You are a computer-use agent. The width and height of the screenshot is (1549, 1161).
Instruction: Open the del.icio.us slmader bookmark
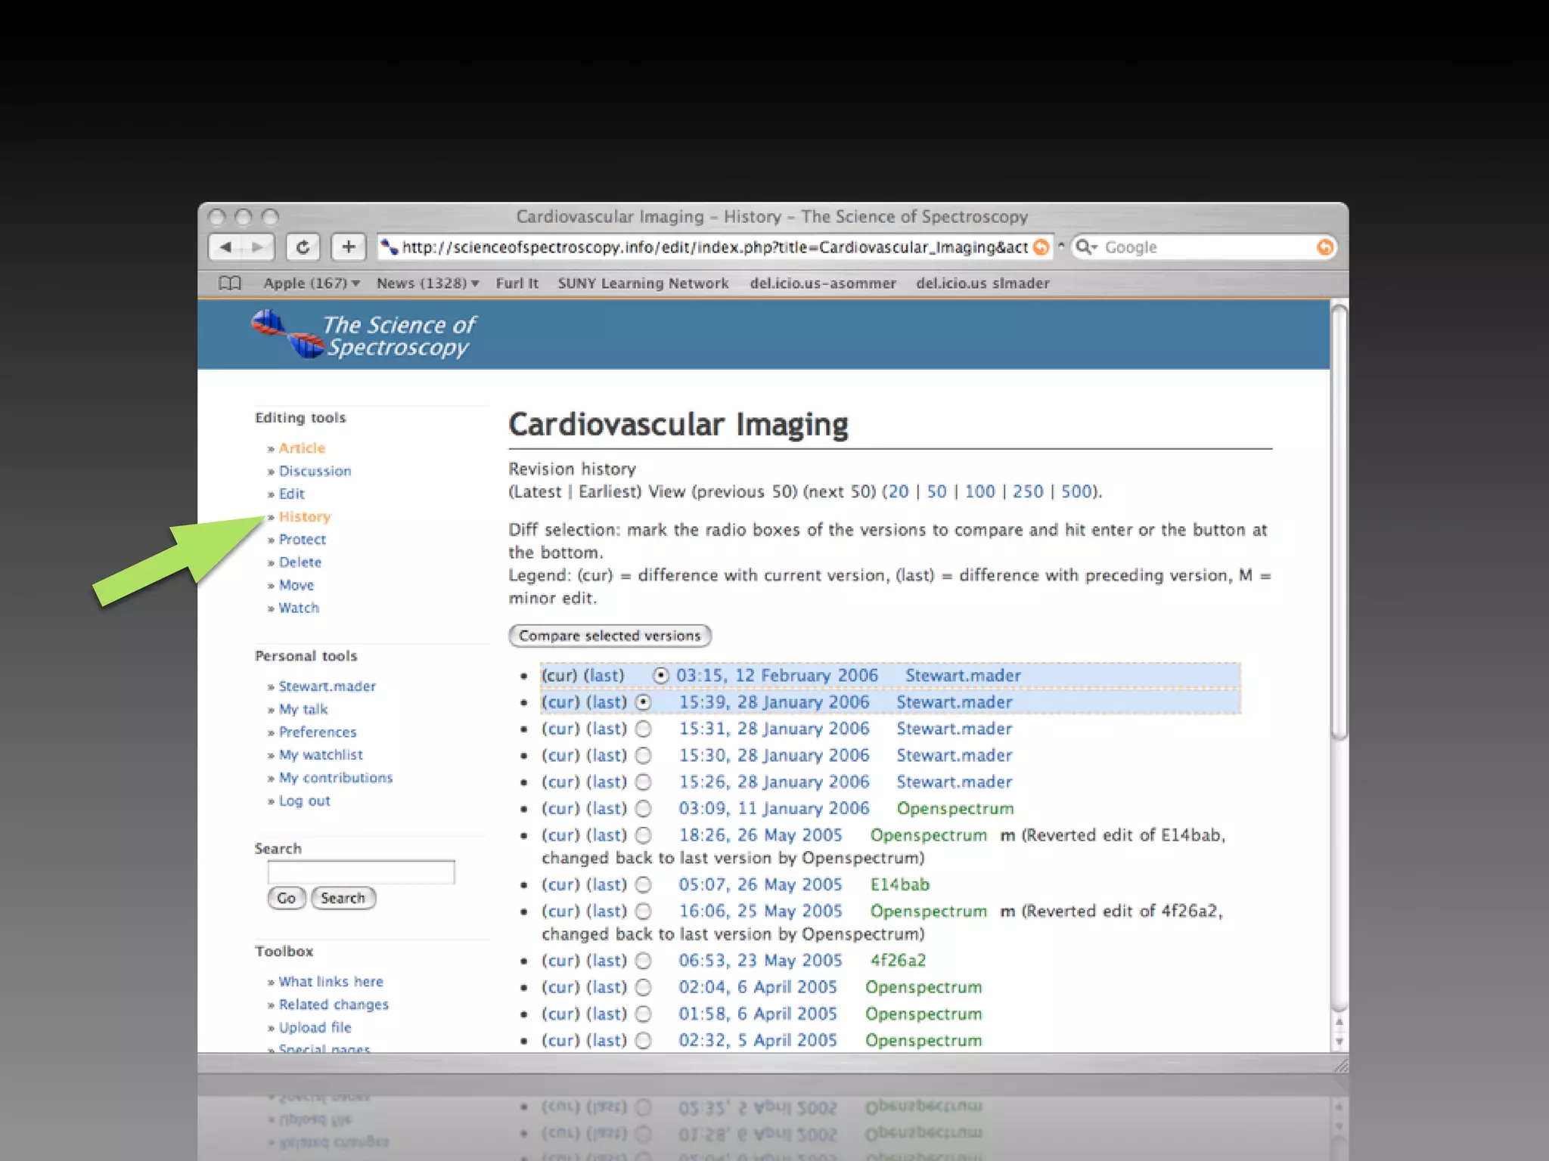[x=982, y=283]
